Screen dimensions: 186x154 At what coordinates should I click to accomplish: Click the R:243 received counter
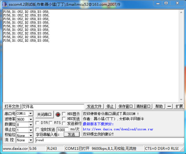[55, 149]
